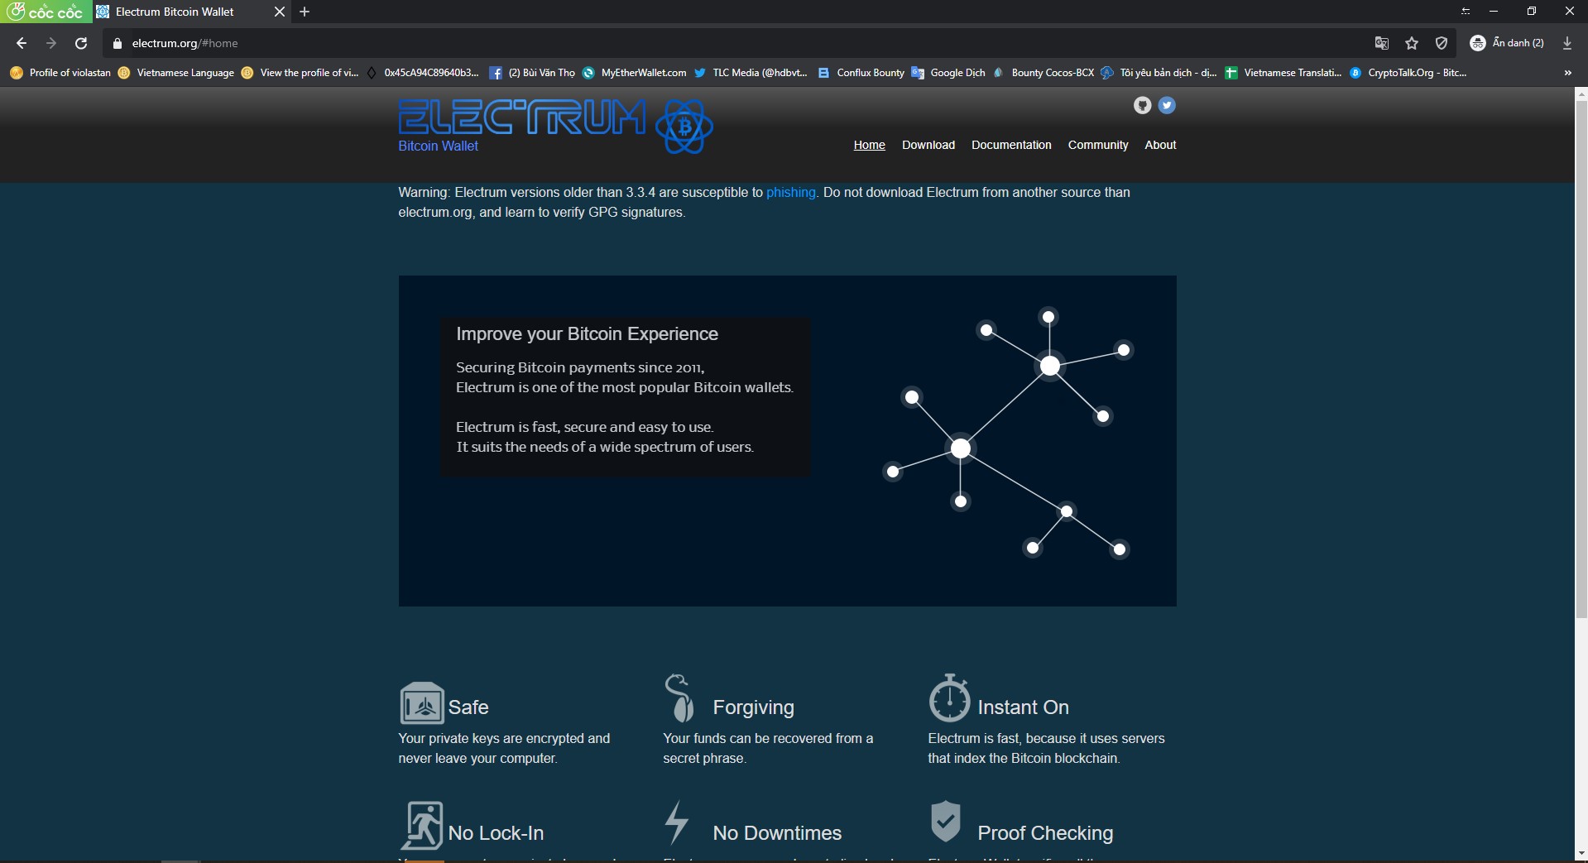Click the Instant On heading text
This screenshot has width=1588, height=863.
1023,707
